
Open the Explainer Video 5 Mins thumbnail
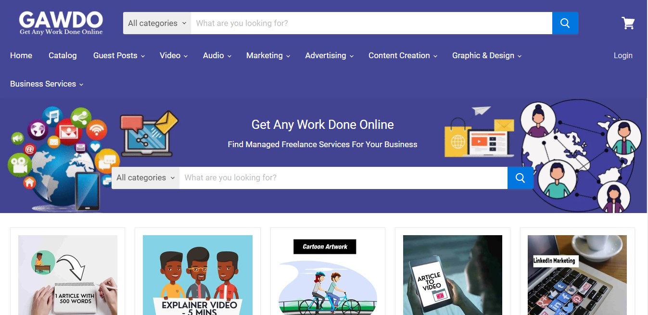click(198, 275)
